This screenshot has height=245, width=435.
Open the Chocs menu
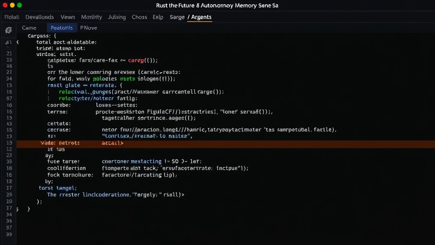coord(139,17)
